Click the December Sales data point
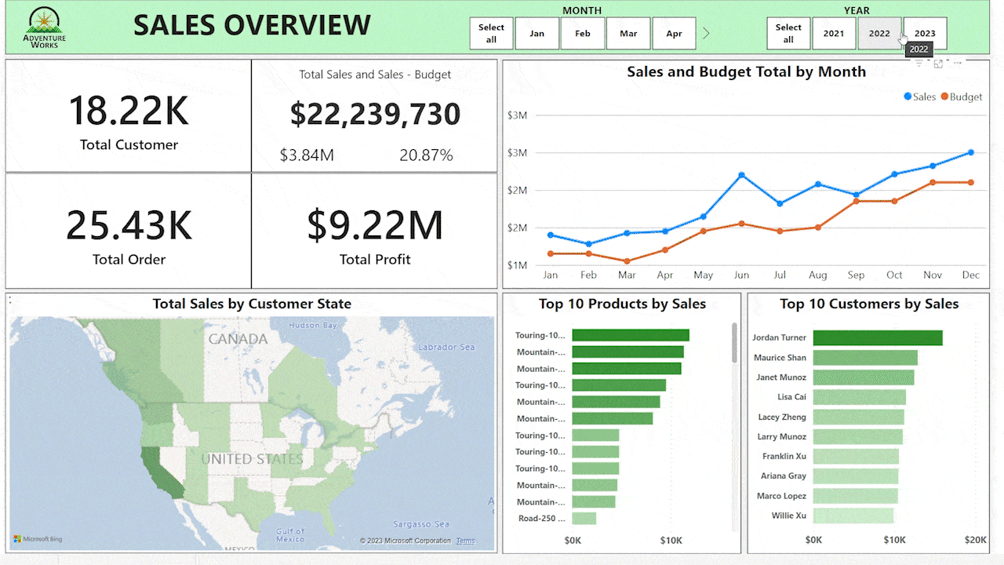 pos(970,152)
